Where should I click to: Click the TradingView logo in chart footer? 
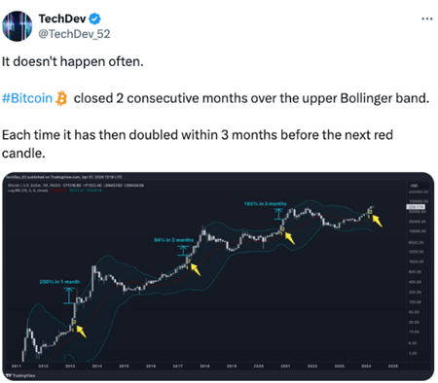click(x=20, y=375)
